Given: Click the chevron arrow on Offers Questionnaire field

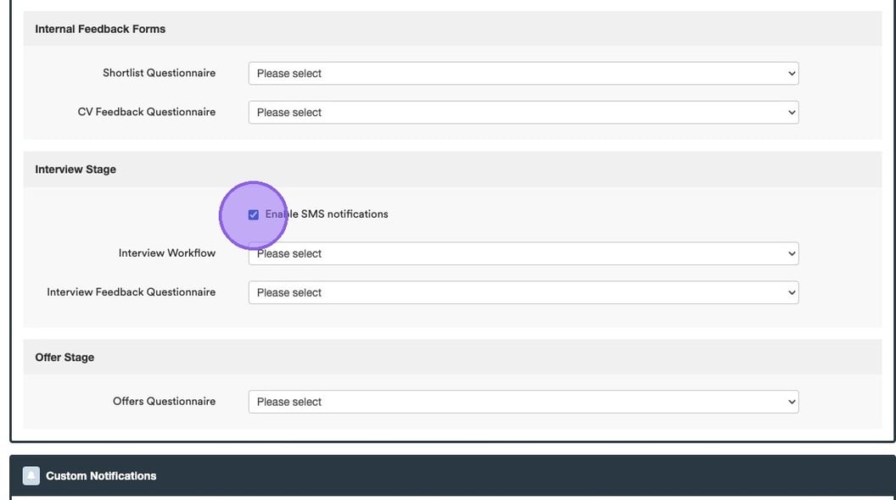Looking at the screenshot, I should click(x=792, y=402).
